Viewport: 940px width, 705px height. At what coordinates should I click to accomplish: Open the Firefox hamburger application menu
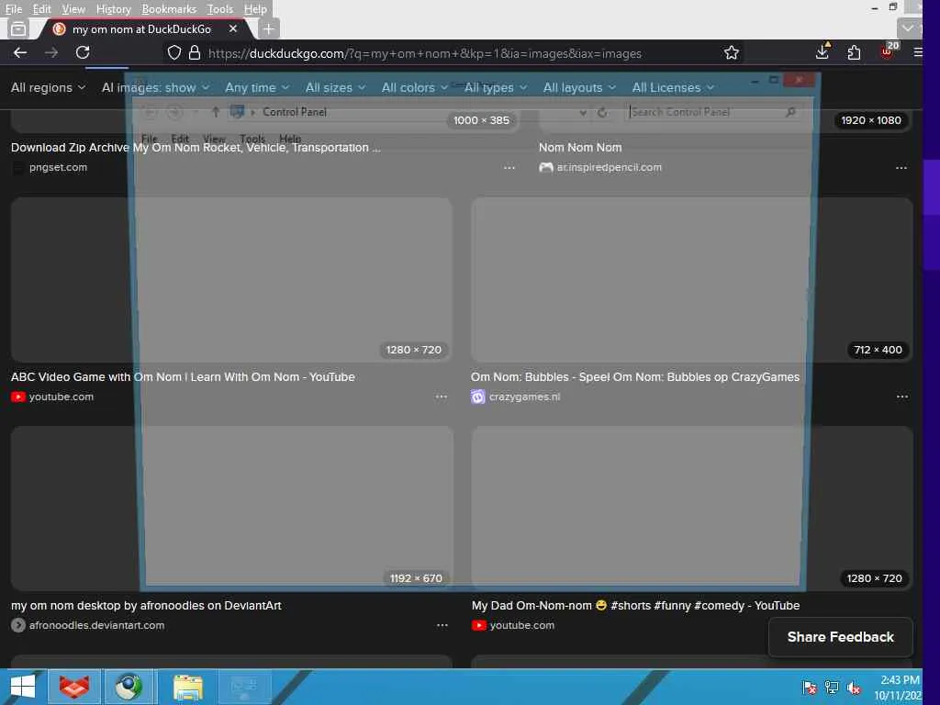[x=917, y=52]
